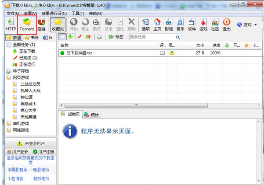Open the Software (软件) toolbar icon
Screen dimensions: 264x185
click(192, 24)
